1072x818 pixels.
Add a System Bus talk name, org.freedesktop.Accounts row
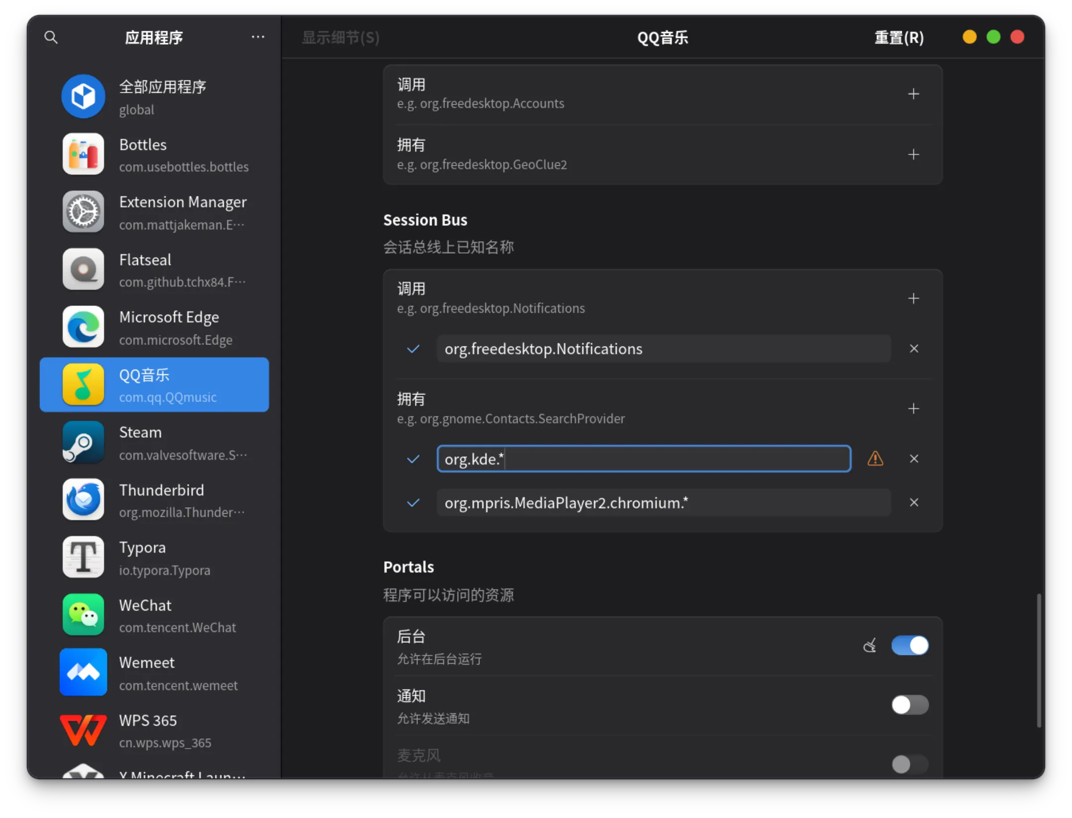click(x=913, y=94)
